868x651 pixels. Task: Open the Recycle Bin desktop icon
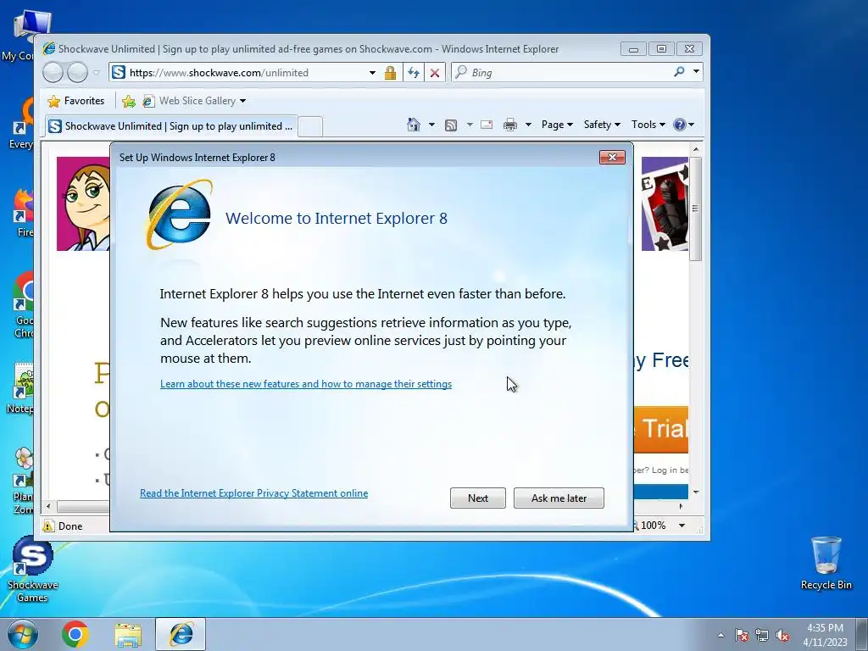pyautogui.click(x=826, y=563)
